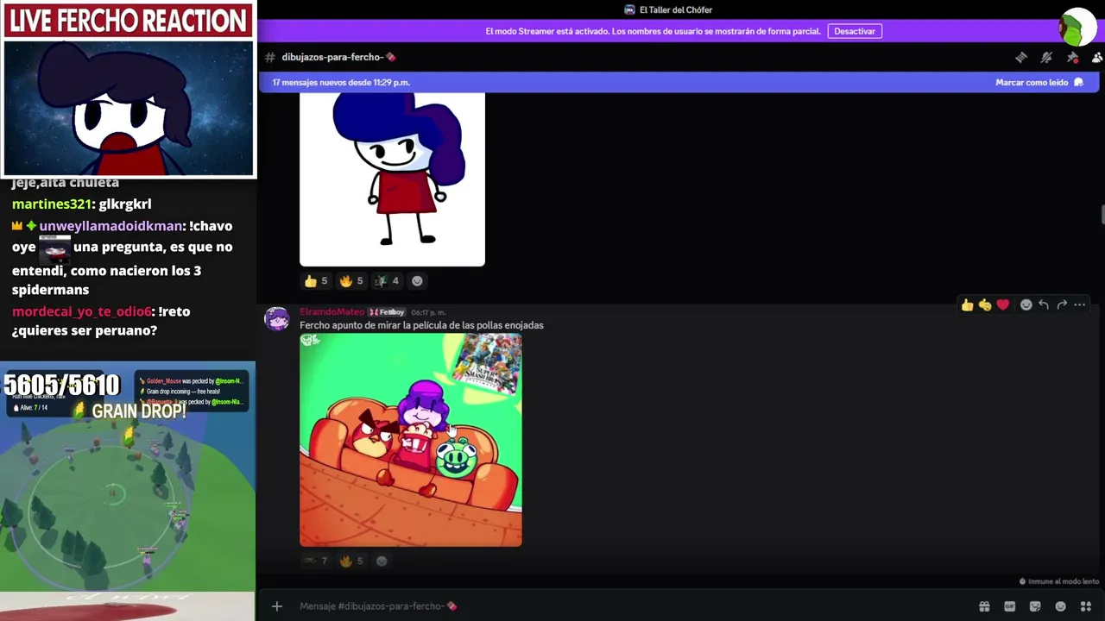Click the message scrollbar thumb
Viewport: 1105px width, 621px height.
[1102, 215]
